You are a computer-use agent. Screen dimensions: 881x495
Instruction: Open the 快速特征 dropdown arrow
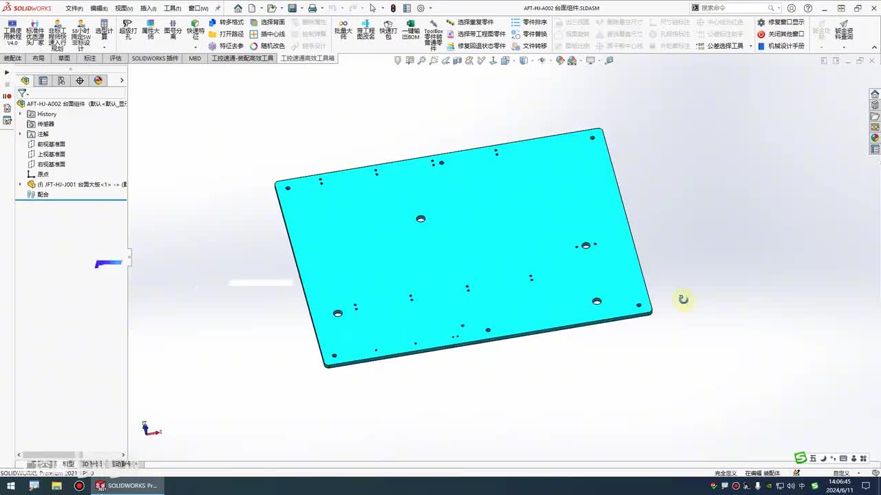195,47
